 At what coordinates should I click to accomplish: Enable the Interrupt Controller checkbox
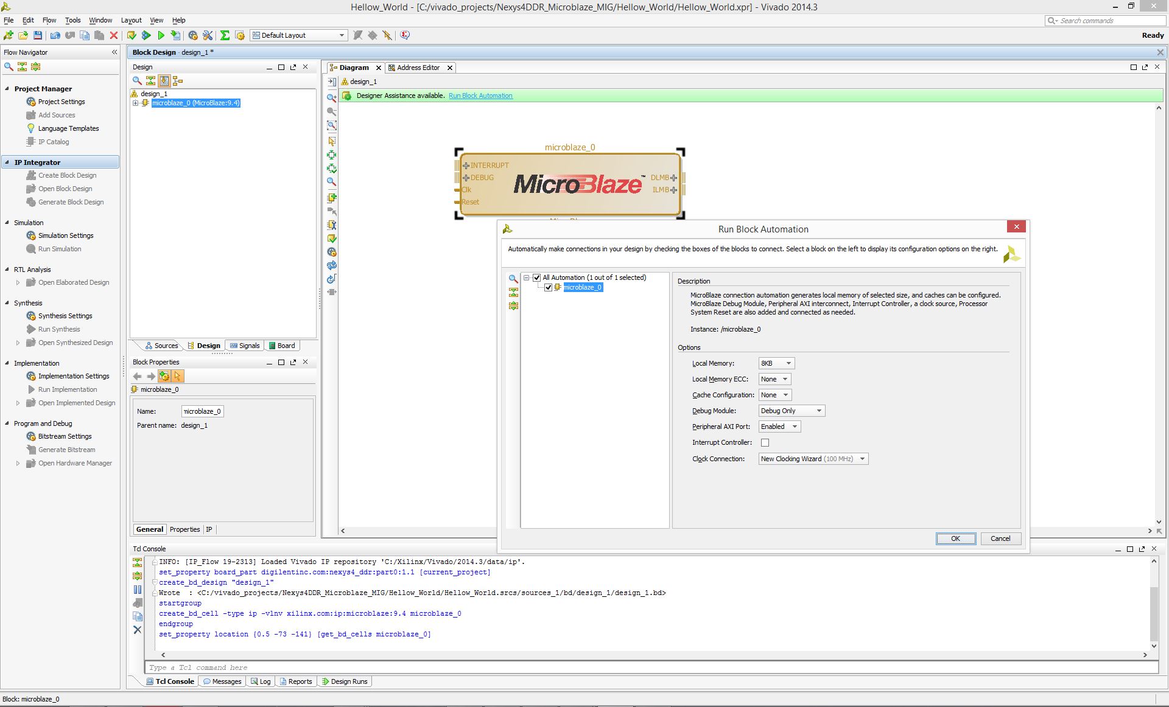(x=765, y=442)
